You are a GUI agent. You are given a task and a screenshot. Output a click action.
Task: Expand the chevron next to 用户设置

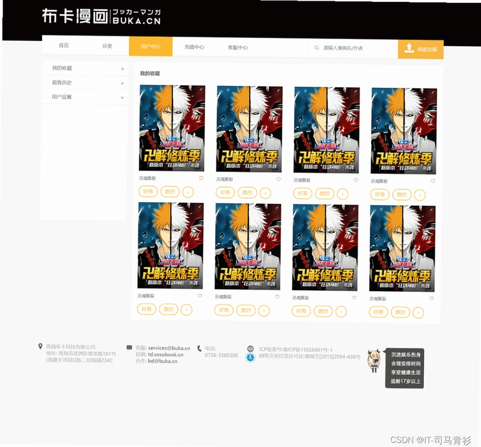(x=122, y=98)
